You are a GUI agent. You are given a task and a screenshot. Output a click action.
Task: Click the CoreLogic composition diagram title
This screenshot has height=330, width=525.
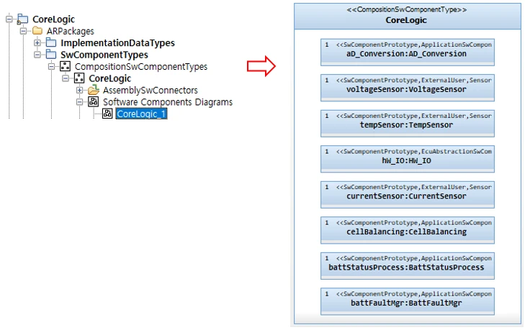406,21
